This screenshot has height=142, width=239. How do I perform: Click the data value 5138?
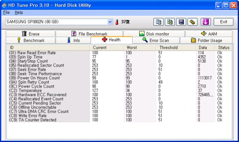tap(202, 61)
